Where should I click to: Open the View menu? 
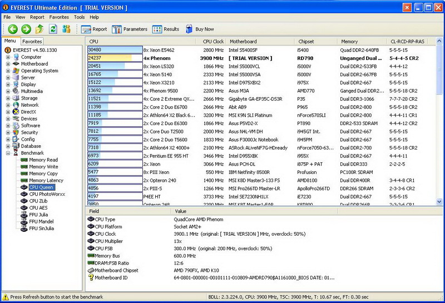point(20,17)
